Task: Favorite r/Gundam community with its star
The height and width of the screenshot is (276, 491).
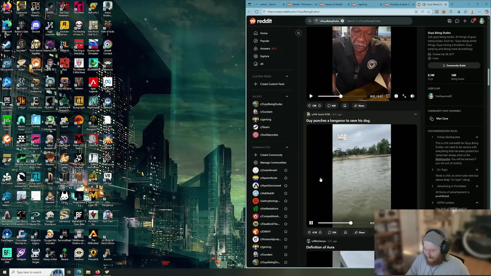Action: (x=285, y=255)
